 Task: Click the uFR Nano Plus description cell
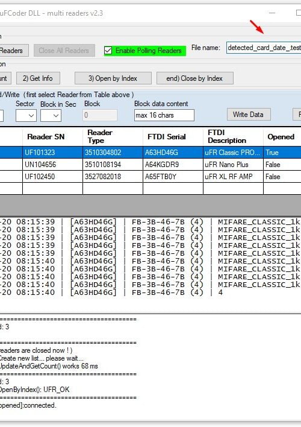point(233,165)
